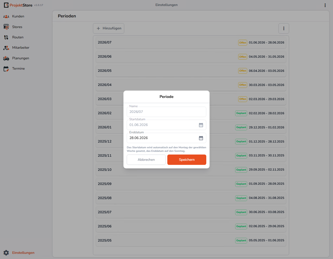Click the Einstellungen gear icon
This screenshot has height=259, width=333.
[x=6, y=253]
